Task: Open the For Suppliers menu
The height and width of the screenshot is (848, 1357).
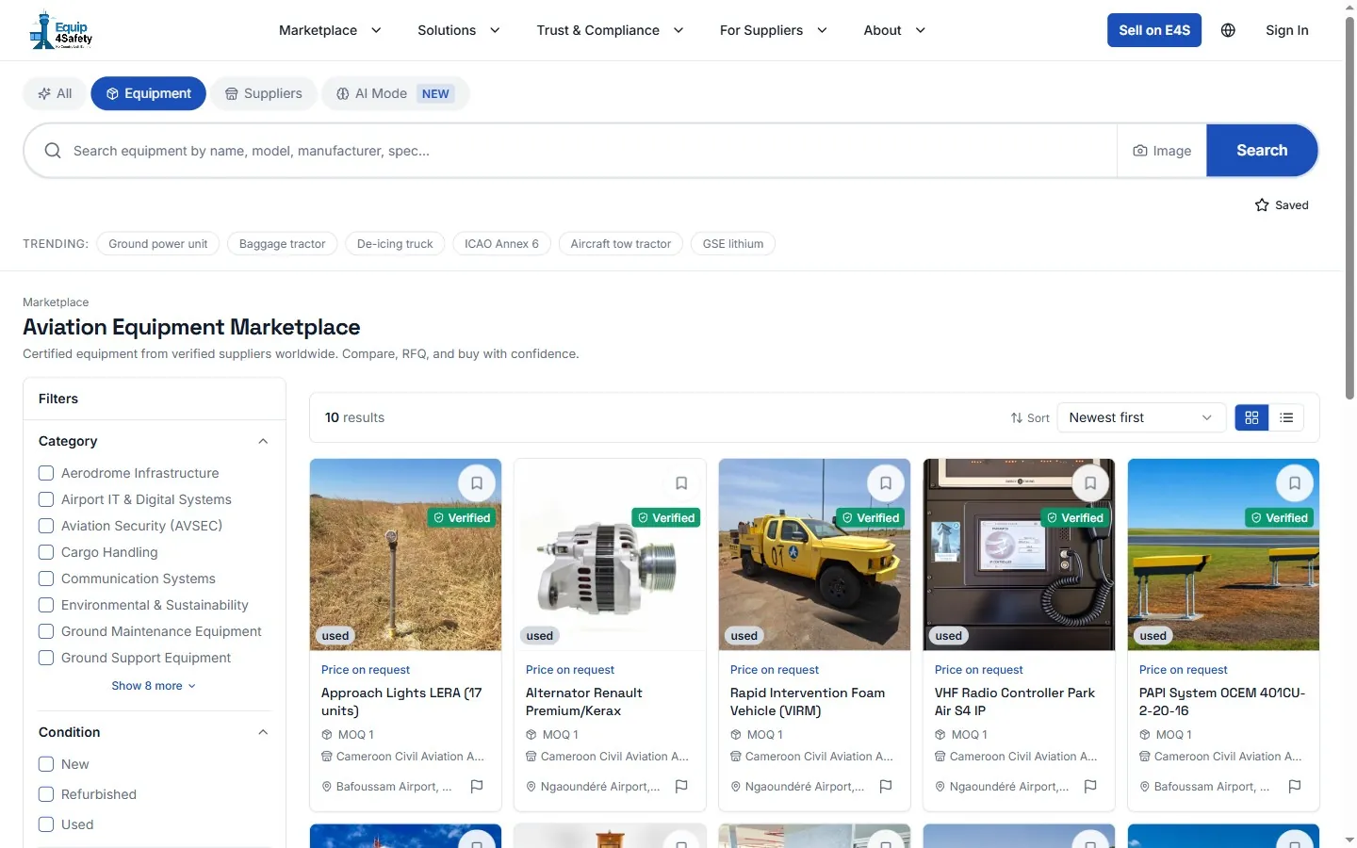Action: point(774,30)
